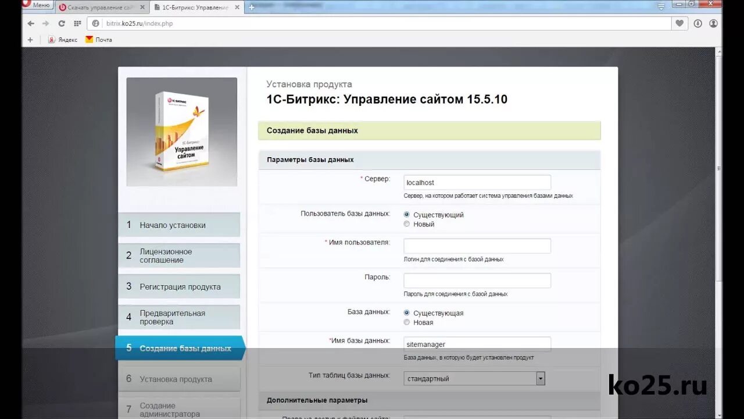Go to step 4 Предварительная проверка

point(179,317)
